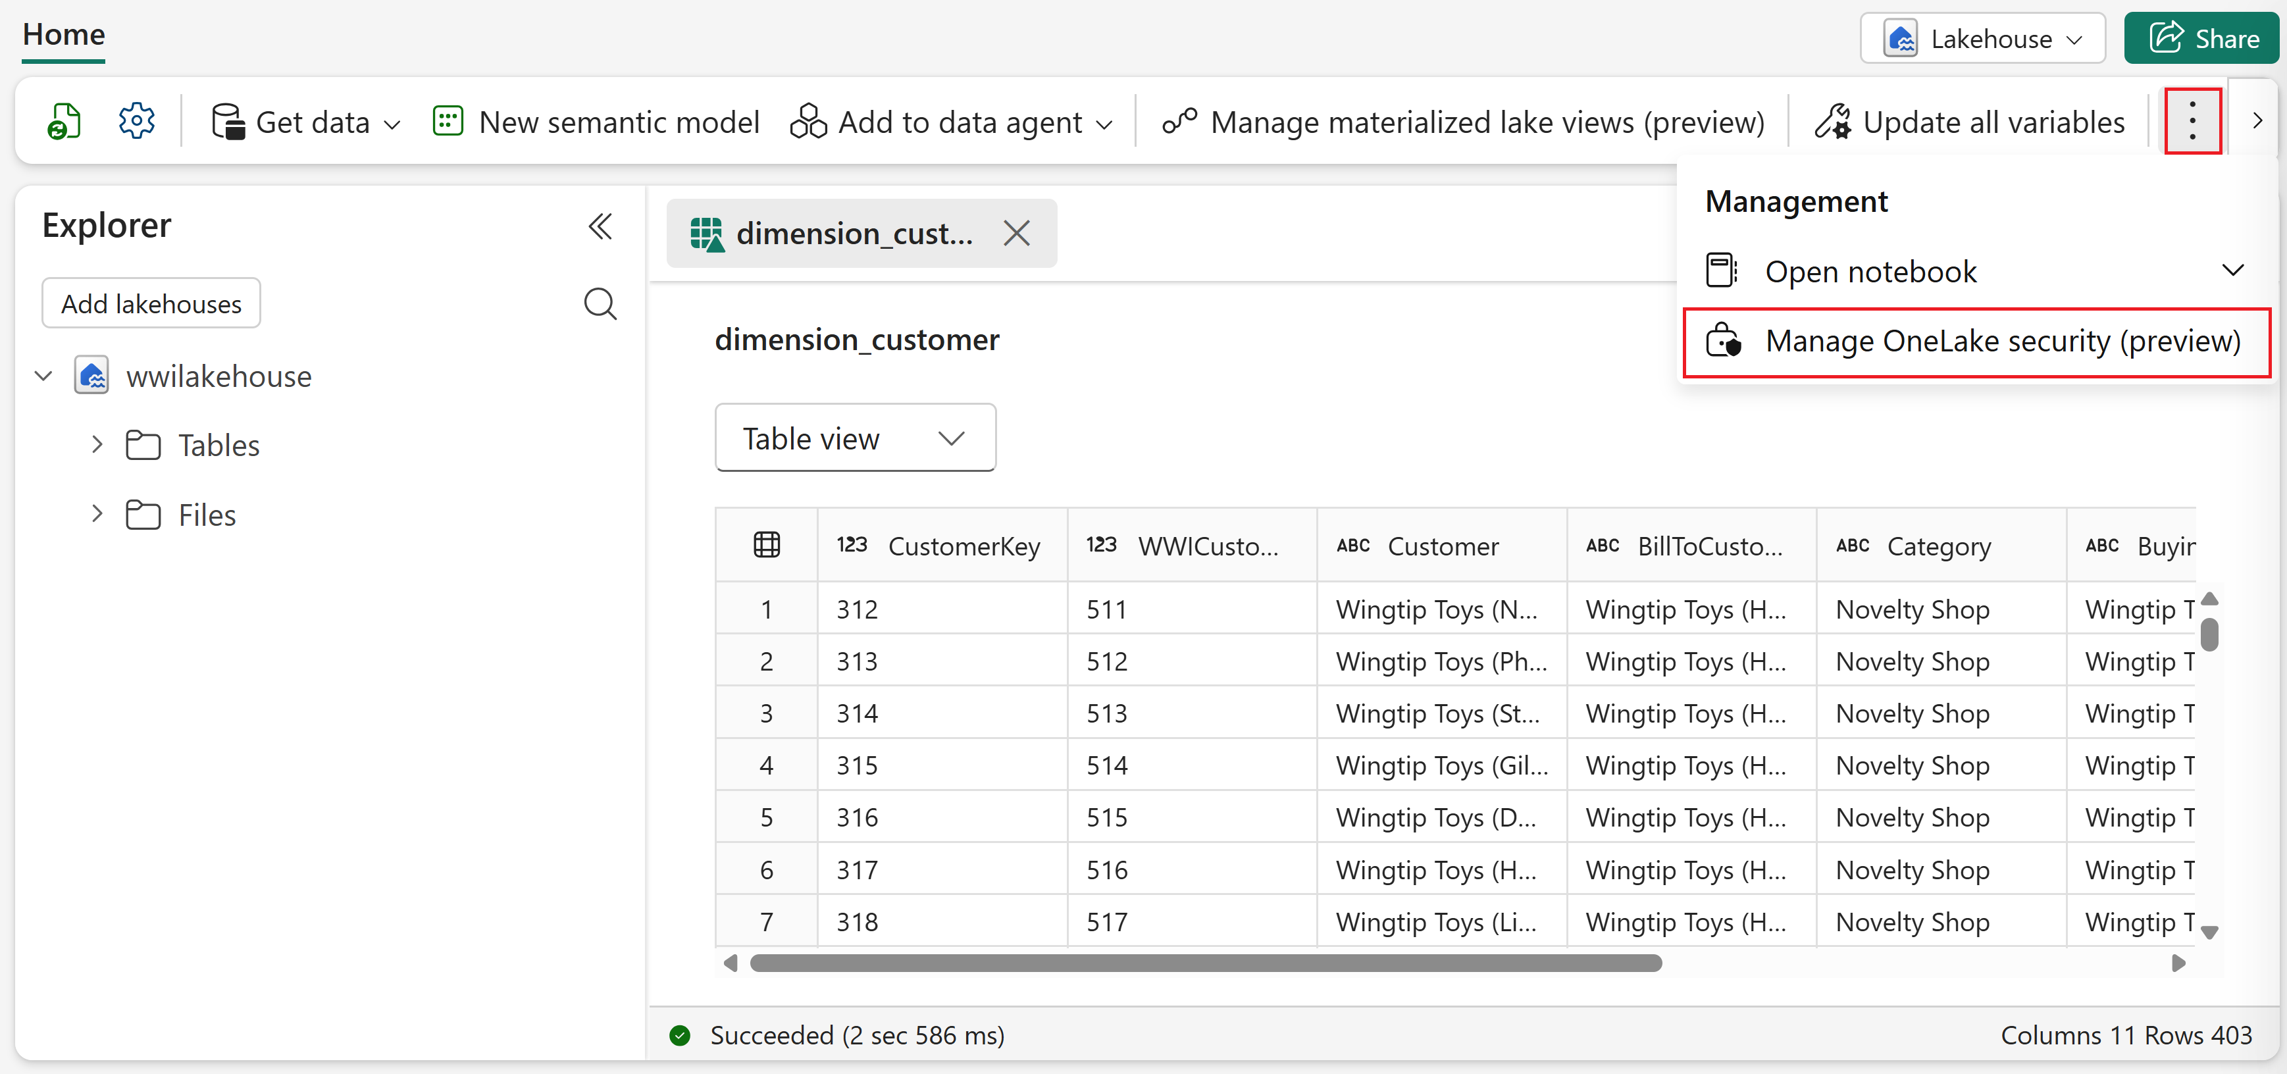The width and height of the screenshot is (2287, 1074).
Task: Click the WWICusto... column header
Action: pyautogui.click(x=1191, y=545)
